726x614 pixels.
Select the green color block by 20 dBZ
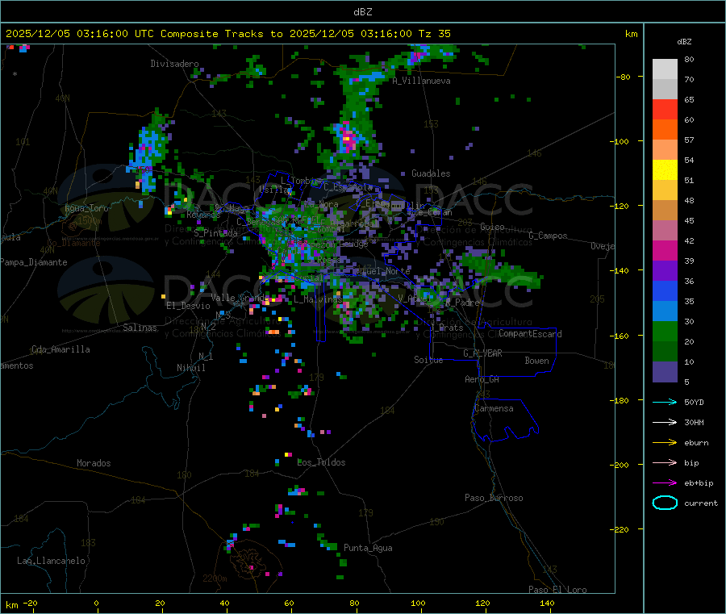665,331
